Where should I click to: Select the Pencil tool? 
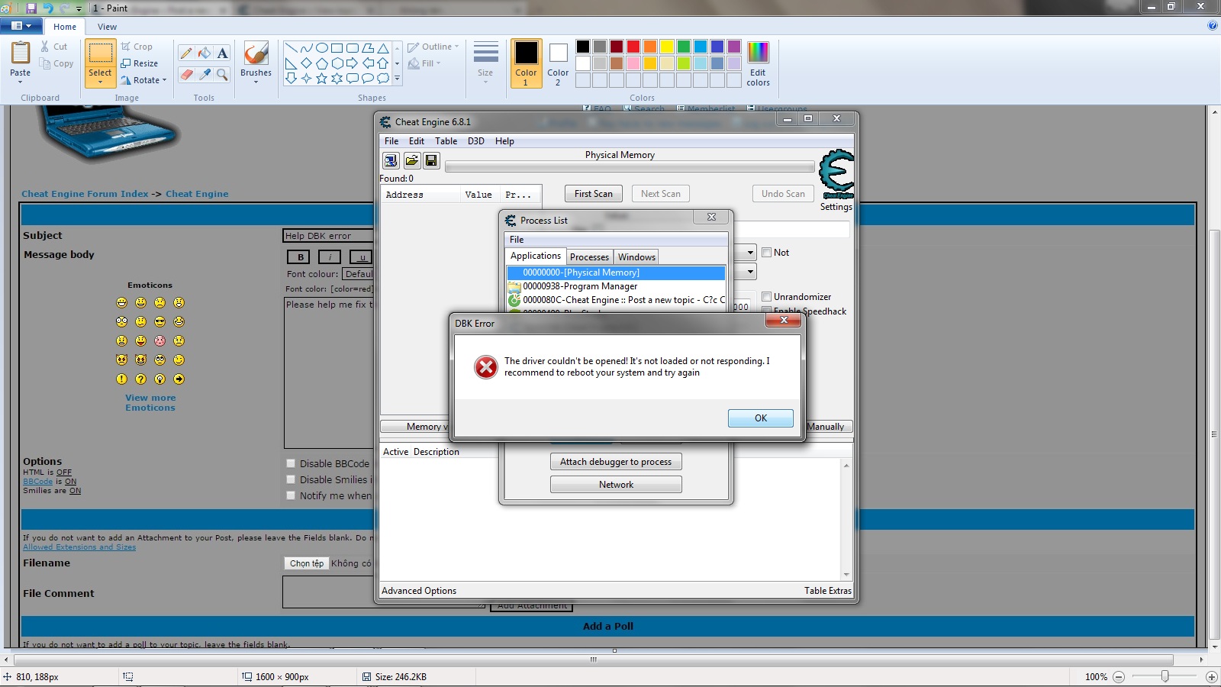(186, 53)
